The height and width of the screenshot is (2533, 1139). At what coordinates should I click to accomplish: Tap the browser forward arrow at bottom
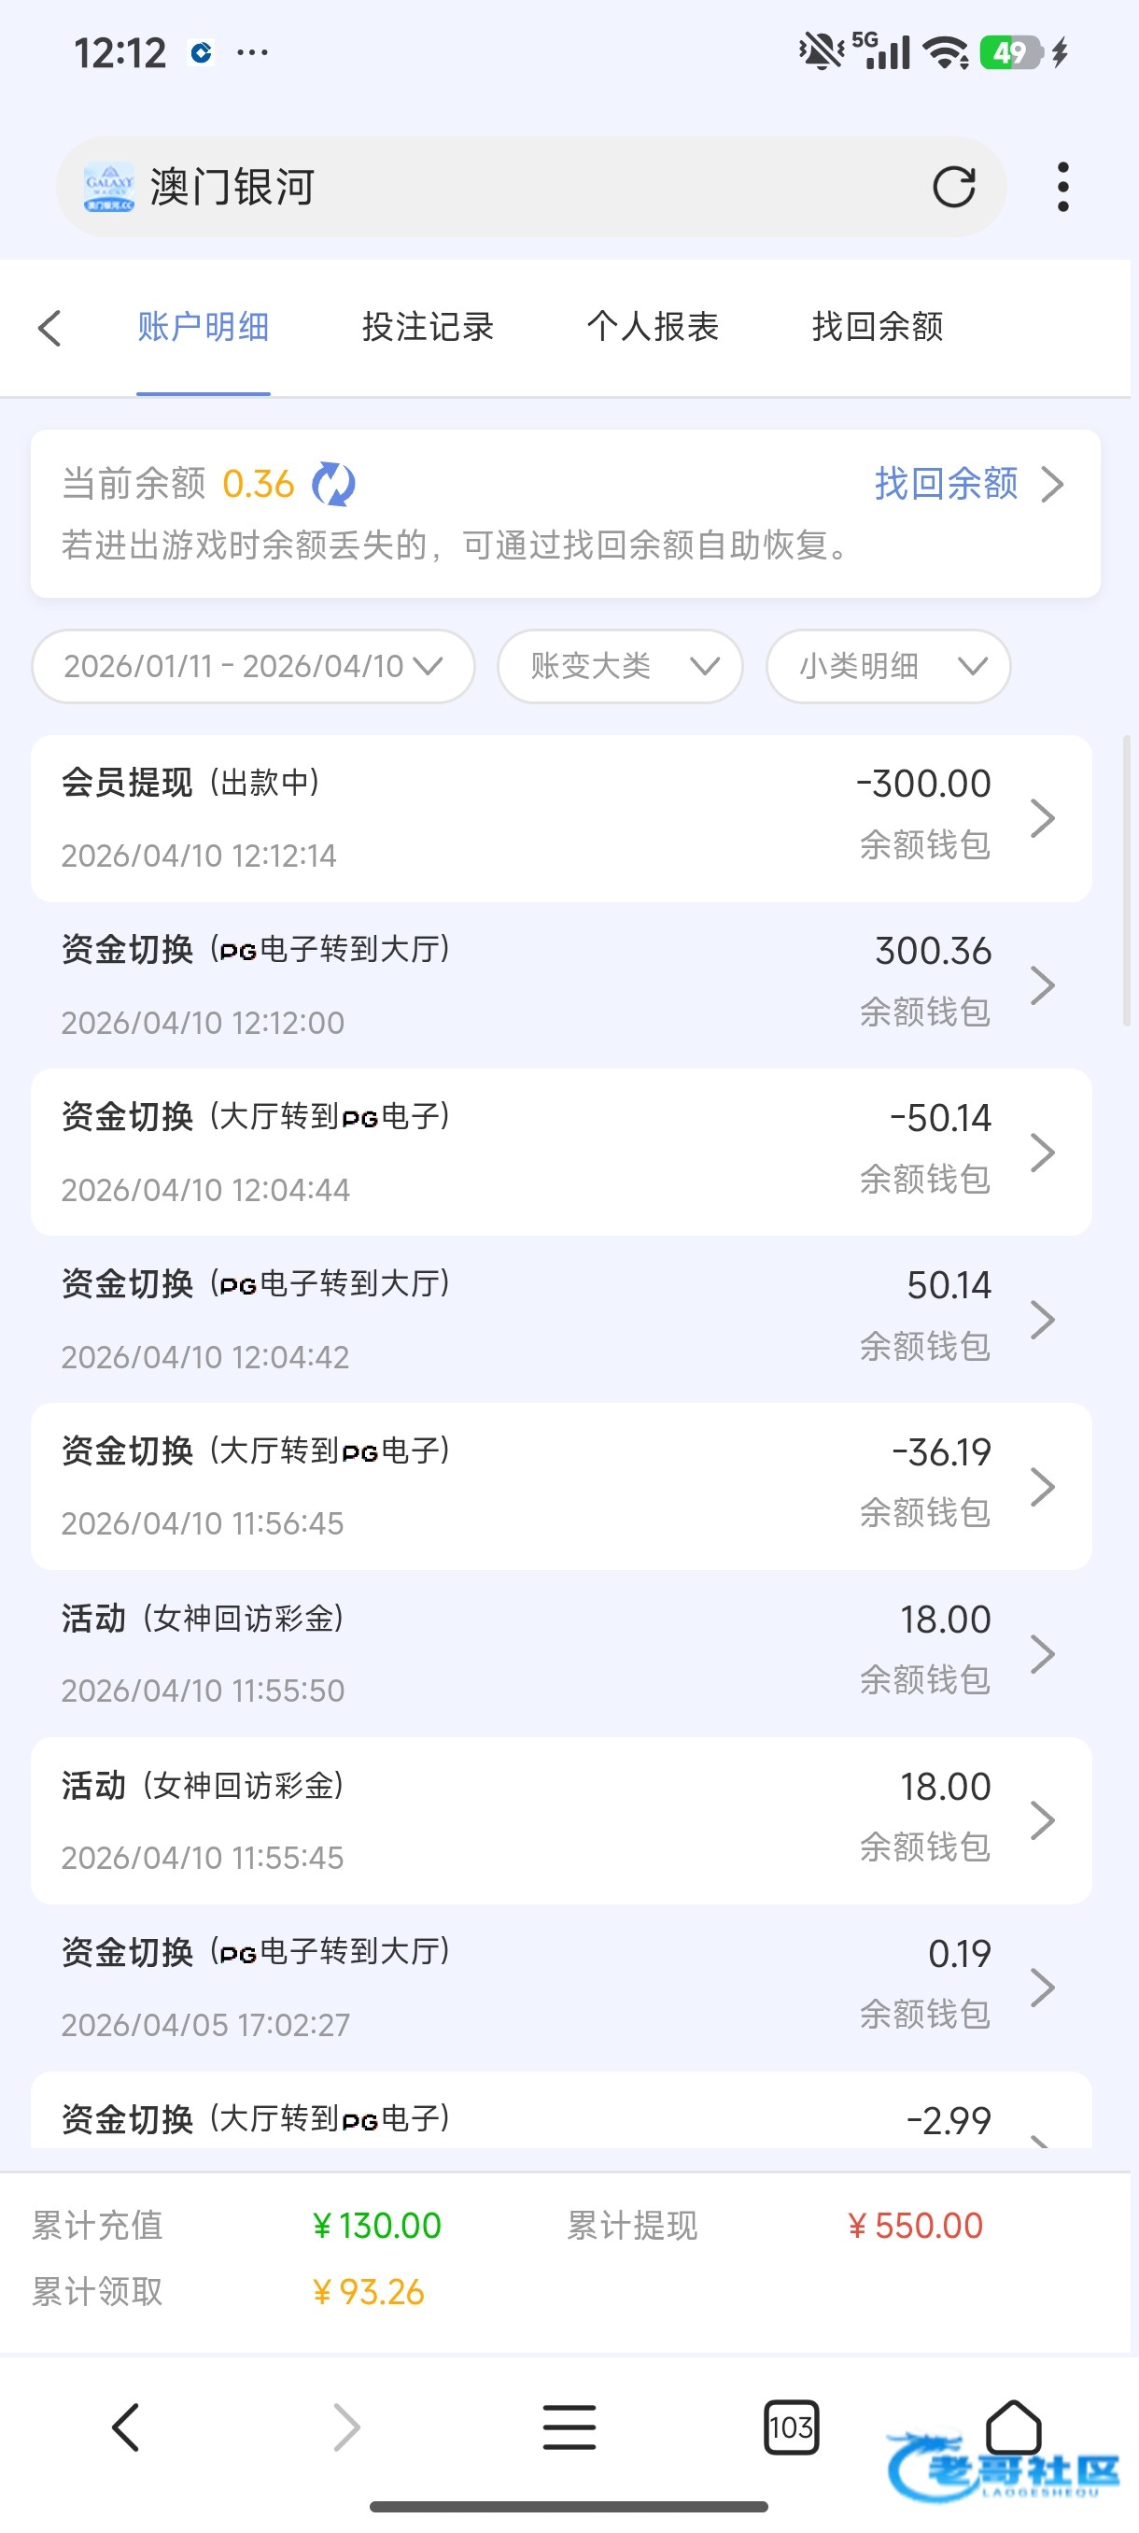coord(347,2427)
